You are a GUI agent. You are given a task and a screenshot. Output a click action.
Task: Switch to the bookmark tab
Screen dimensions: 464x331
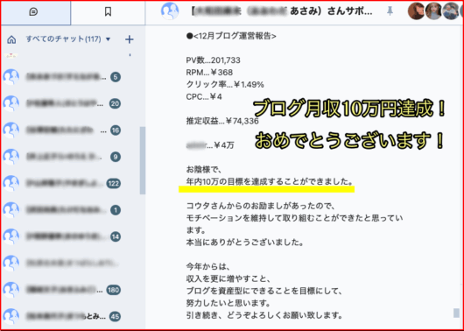[108, 12]
